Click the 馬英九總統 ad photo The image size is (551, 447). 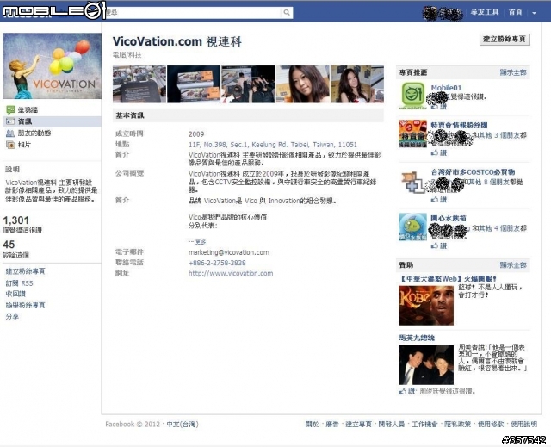point(426,365)
